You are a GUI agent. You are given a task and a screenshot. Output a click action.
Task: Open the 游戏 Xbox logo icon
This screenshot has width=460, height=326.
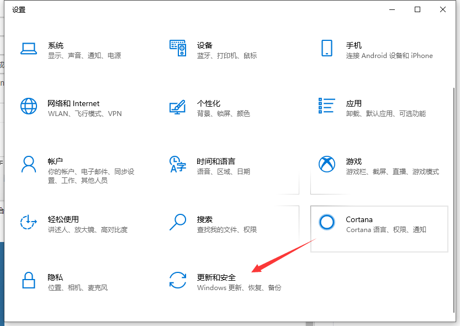click(x=327, y=165)
